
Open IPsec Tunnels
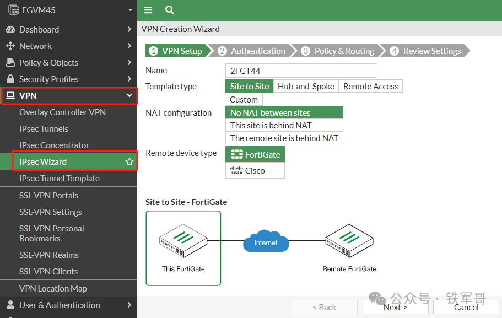coord(44,129)
